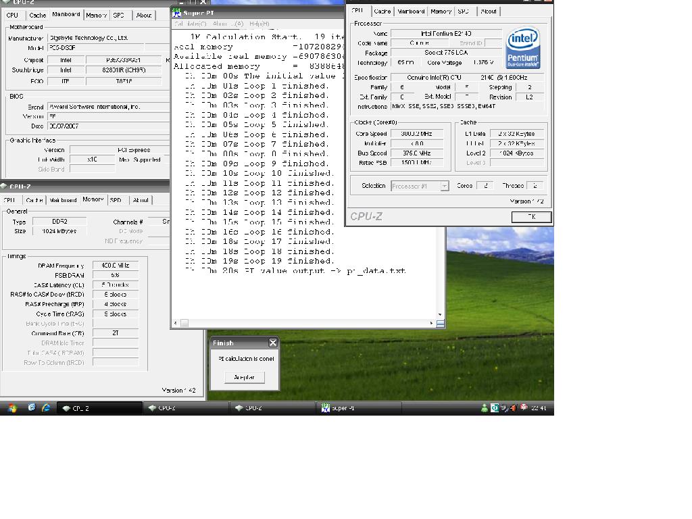
Task: Click Super PI horizontal scrollbar left arrow
Action: tap(176, 323)
